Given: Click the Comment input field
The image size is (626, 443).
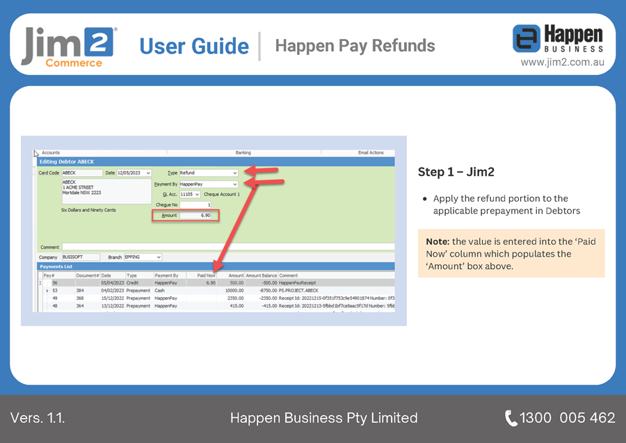Looking at the screenshot, I should click(x=228, y=247).
